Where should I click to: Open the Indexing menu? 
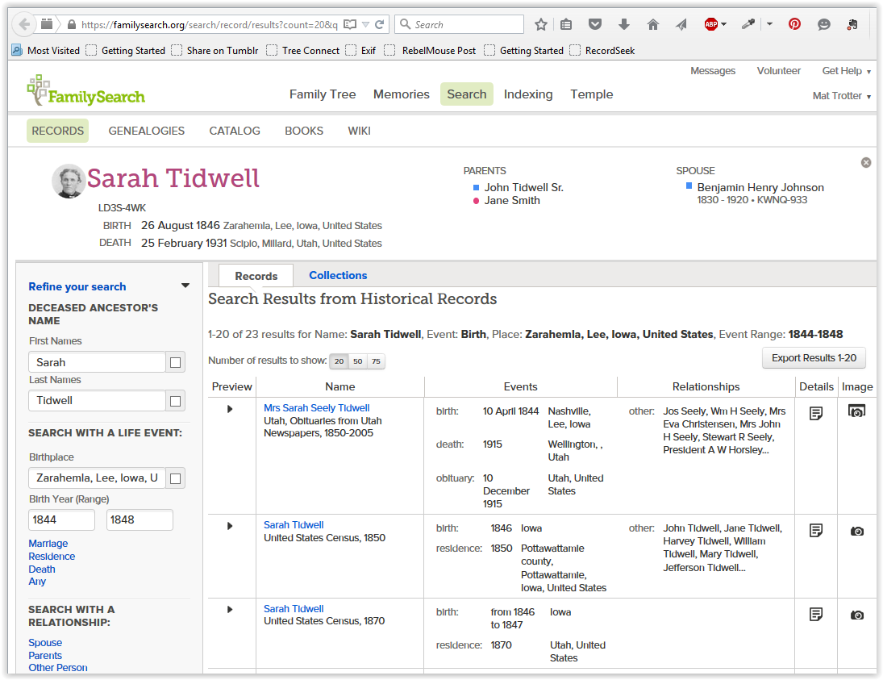click(528, 94)
